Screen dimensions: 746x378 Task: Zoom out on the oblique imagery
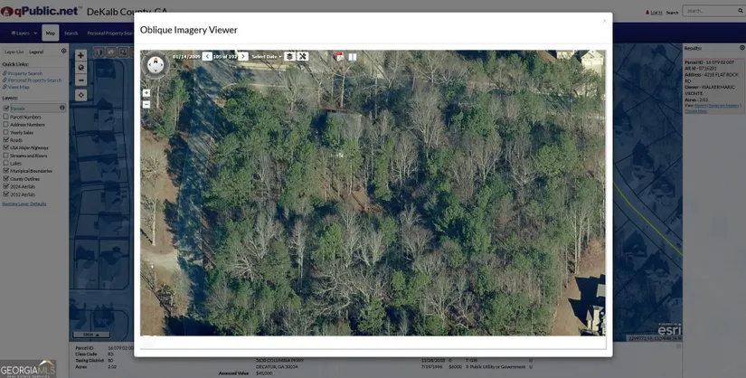click(146, 104)
